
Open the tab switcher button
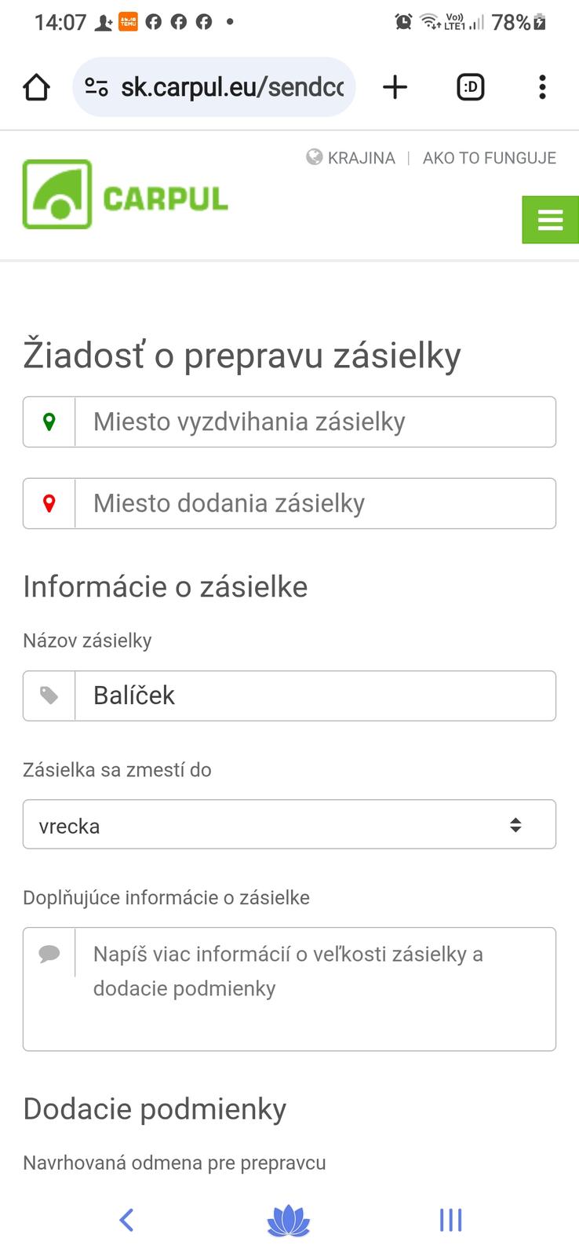pyautogui.click(x=470, y=87)
